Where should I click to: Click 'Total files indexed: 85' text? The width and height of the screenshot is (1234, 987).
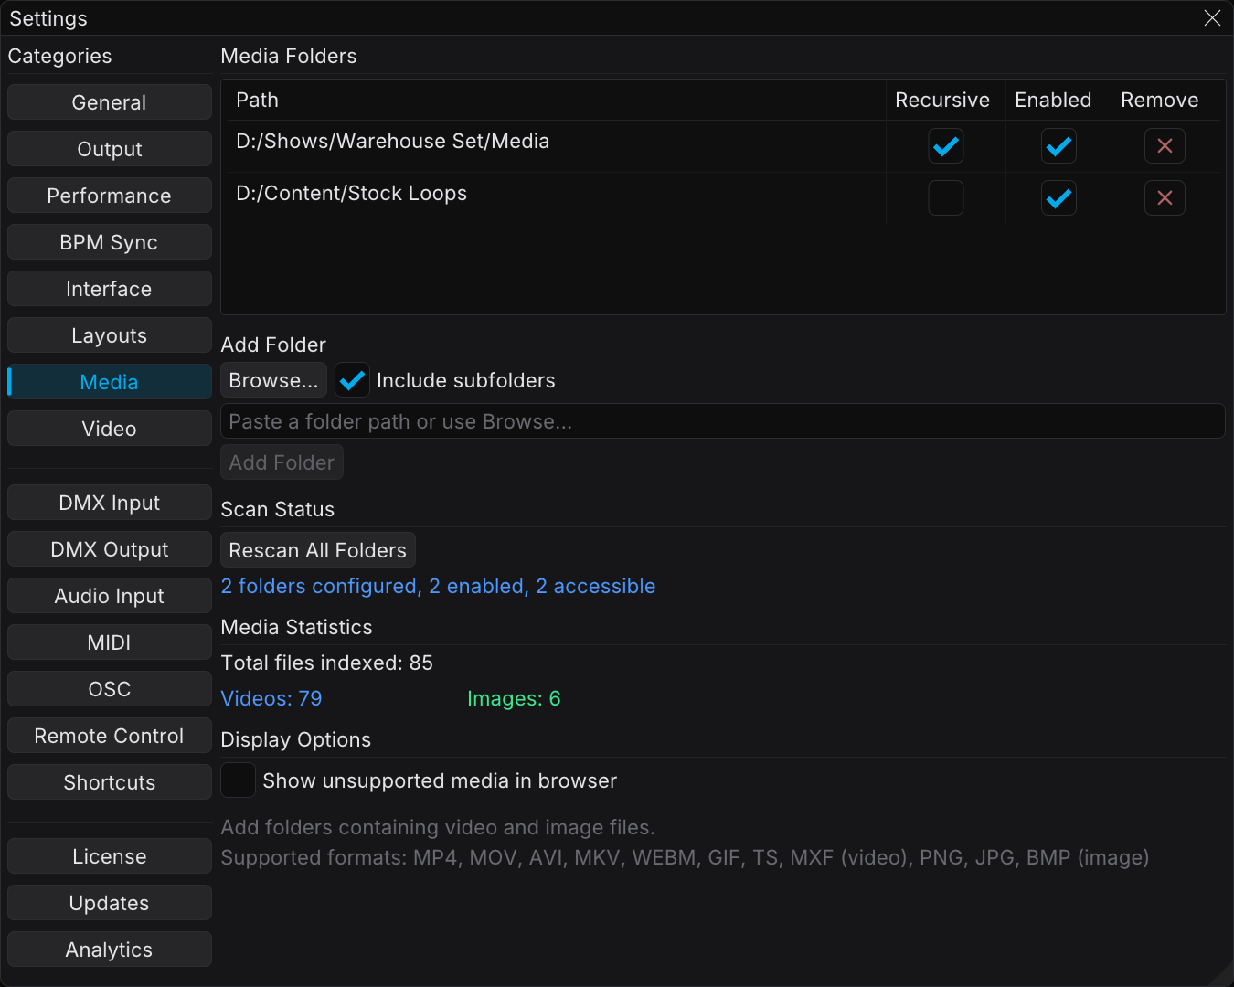pos(327,663)
